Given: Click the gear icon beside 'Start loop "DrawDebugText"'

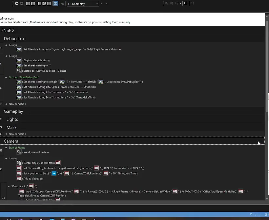Looking at the screenshot, I should tap(19, 70).
